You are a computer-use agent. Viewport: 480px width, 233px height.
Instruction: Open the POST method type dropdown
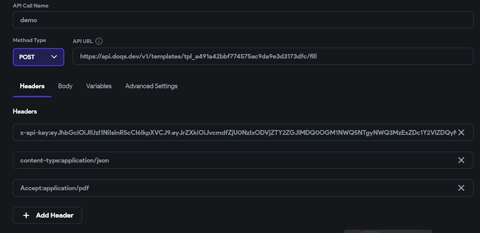[38, 57]
